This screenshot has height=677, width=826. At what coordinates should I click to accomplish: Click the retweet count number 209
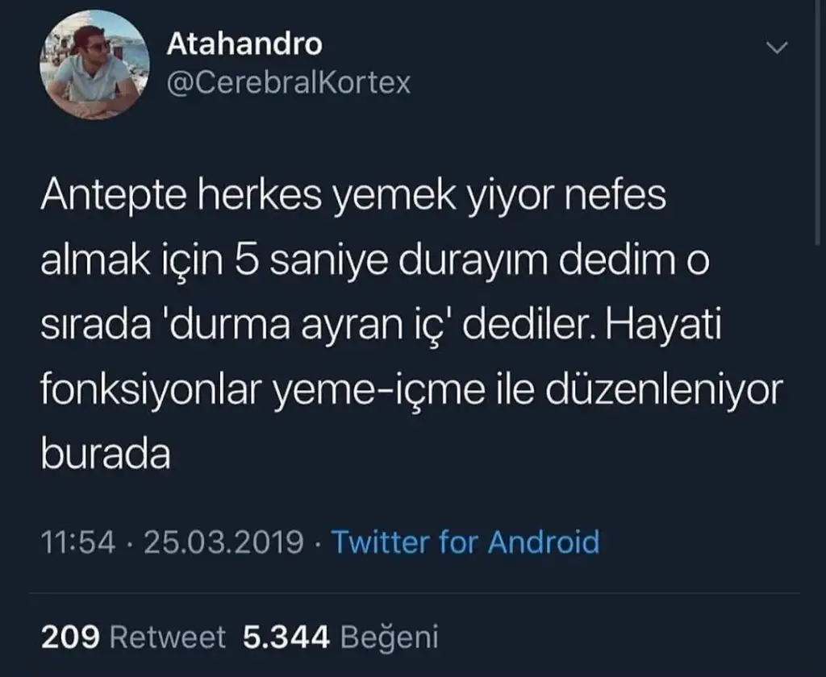pyautogui.click(x=70, y=638)
